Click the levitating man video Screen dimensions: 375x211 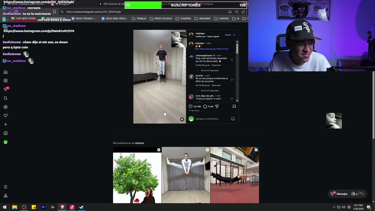pyautogui.click(x=159, y=76)
